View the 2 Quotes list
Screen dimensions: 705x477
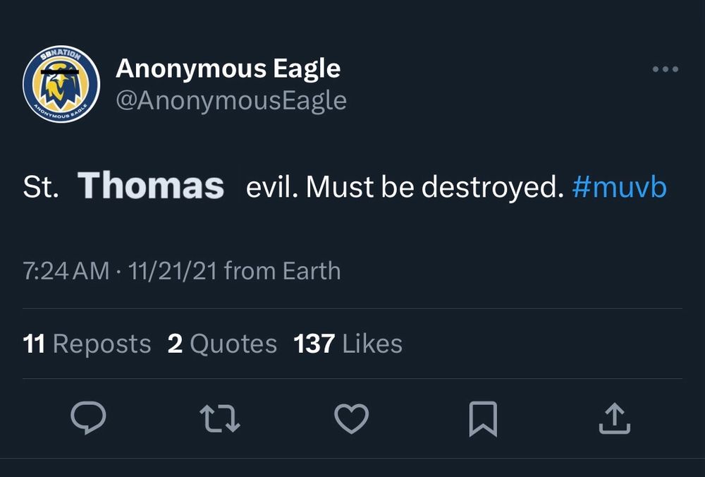click(x=222, y=344)
